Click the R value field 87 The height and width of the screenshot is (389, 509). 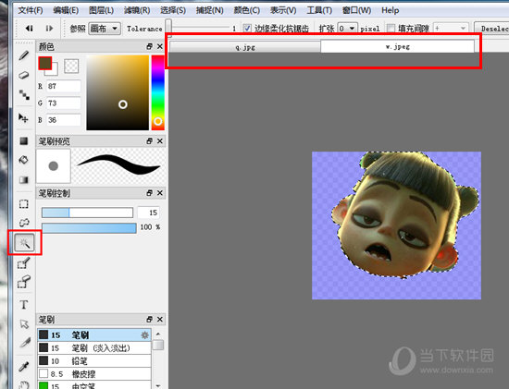click(63, 86)
